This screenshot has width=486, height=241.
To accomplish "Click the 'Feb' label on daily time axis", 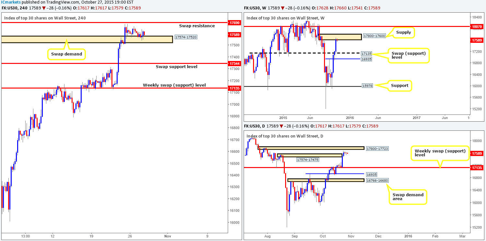I will 435,236.
